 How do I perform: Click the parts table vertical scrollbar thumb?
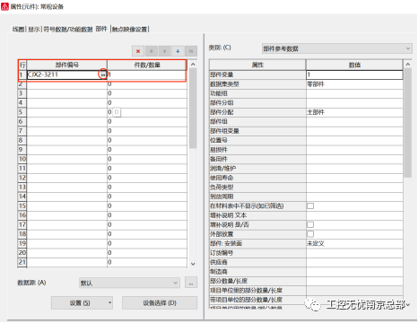(x=193, y=109)
